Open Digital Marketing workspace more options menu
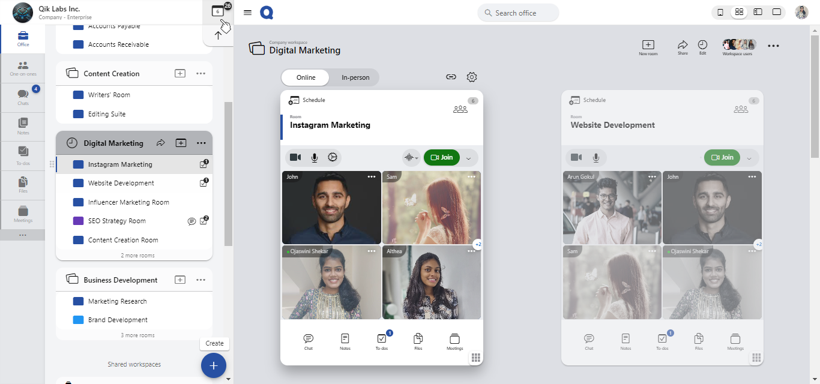The width and height of the screenshot is (820, 384). pos(201,143)
